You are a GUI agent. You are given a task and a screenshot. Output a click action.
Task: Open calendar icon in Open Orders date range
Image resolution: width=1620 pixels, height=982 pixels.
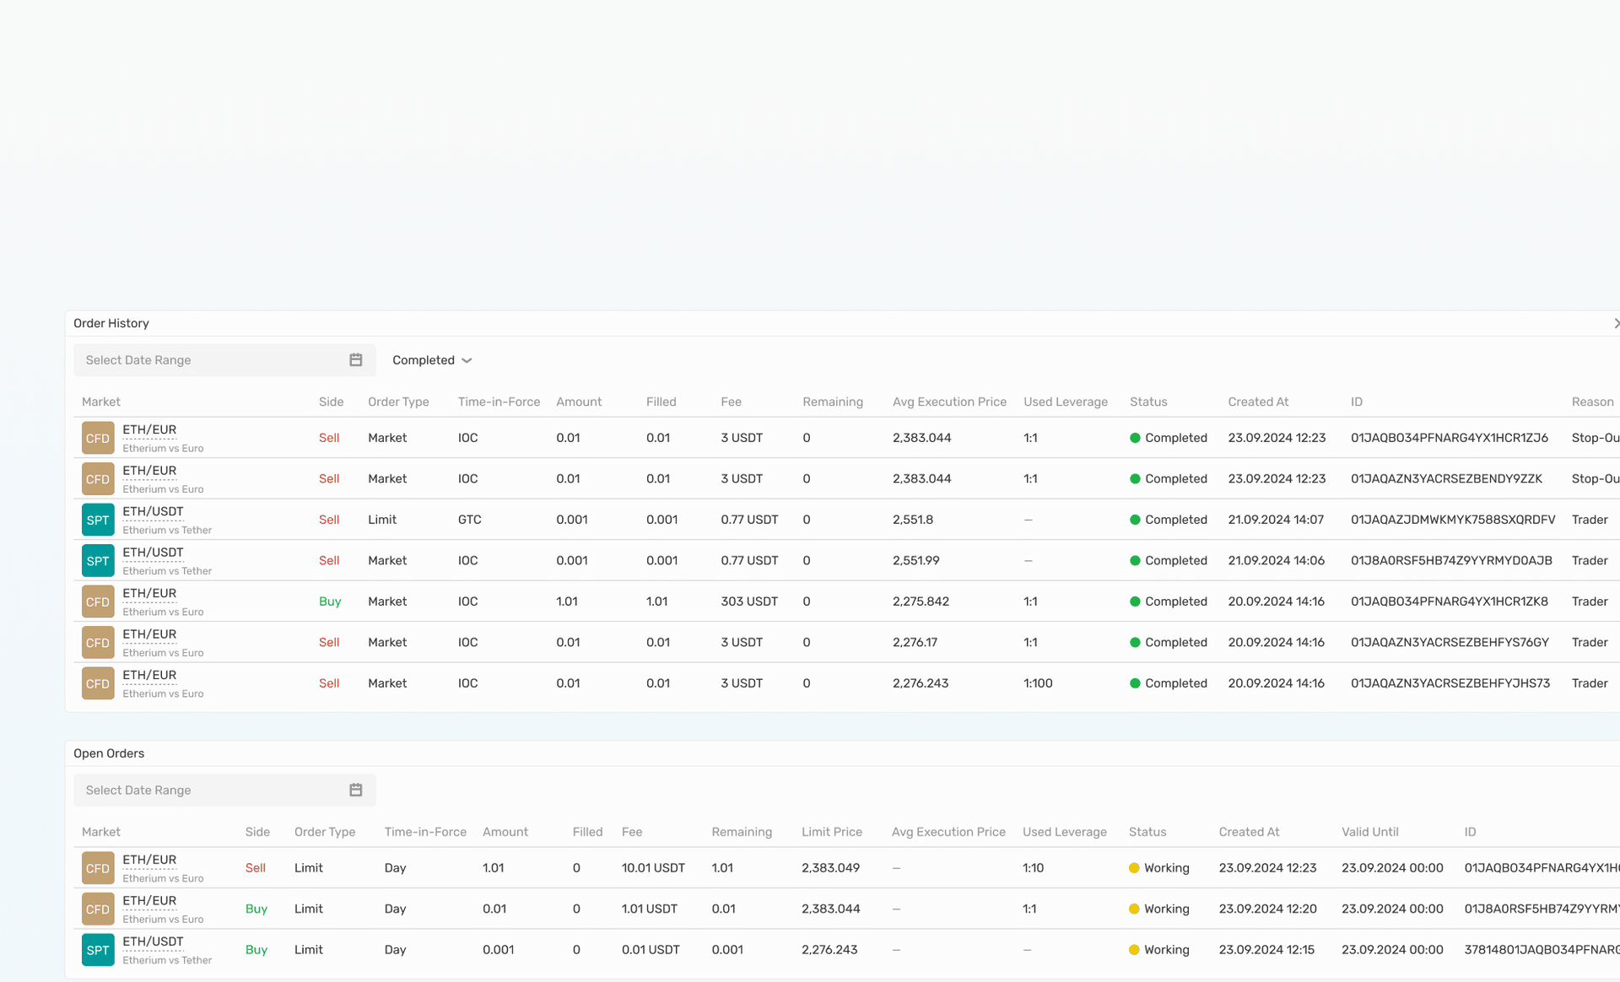click(x=355, y=790)
